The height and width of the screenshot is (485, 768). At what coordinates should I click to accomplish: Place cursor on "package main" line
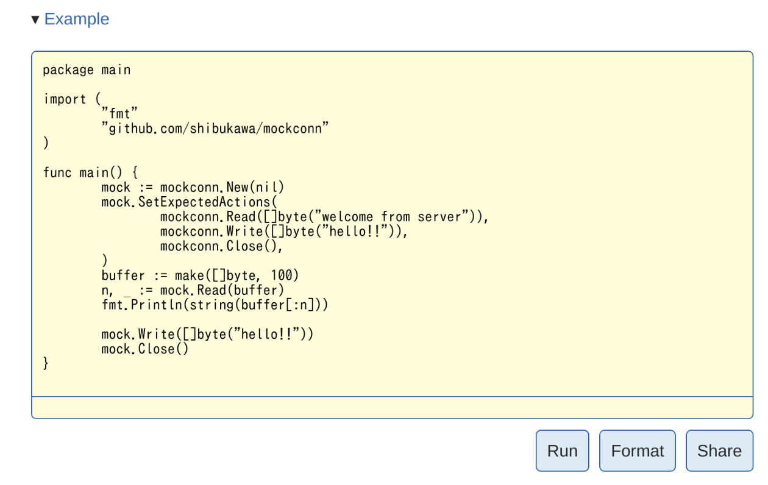(x=87, y=70)
